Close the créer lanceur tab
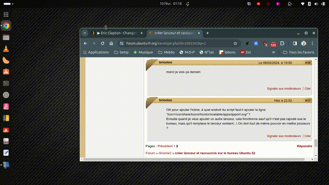Screen dimensions: 329x185 tap(199, 33)
